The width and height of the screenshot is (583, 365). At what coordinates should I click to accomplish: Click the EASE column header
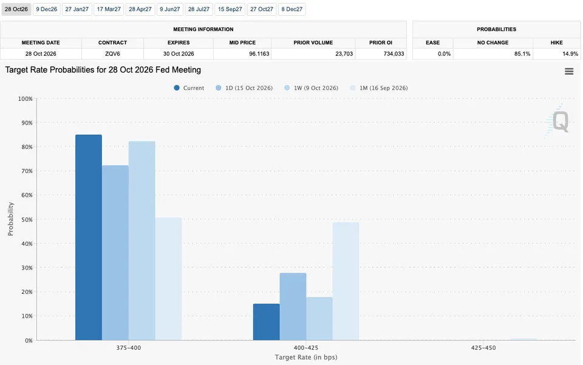(x=433, y=43)
